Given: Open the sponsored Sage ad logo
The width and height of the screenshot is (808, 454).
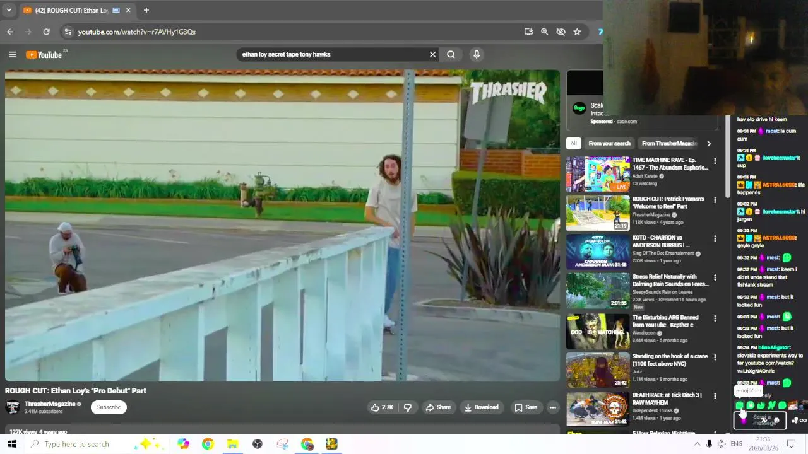Looking at the screenshot, I should pos(579,108).
